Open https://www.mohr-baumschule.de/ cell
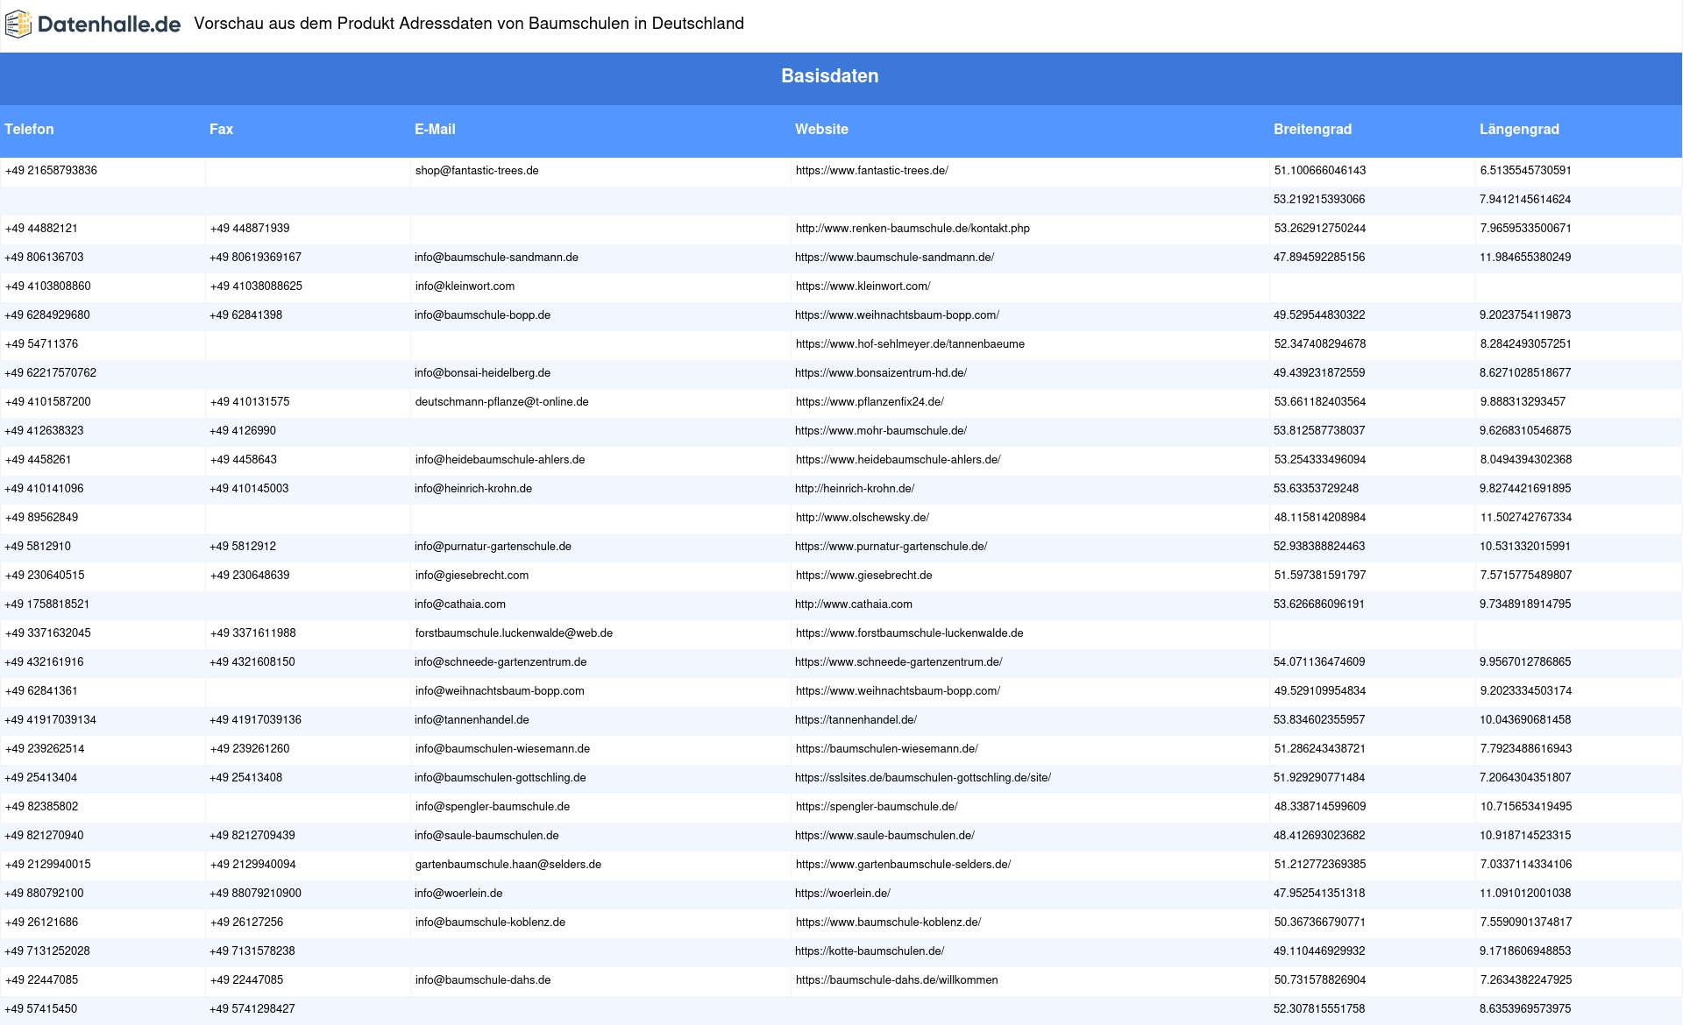This screenshot has height=1025, width=1683. (x=881, y=431)
